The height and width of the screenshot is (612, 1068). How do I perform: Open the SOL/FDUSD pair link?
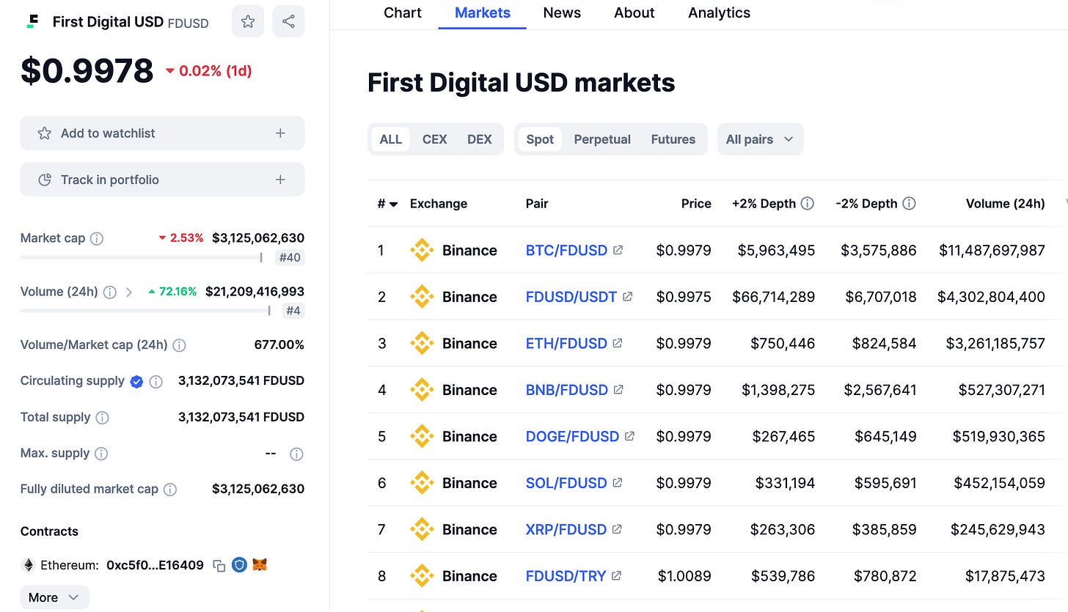point(566,483)
